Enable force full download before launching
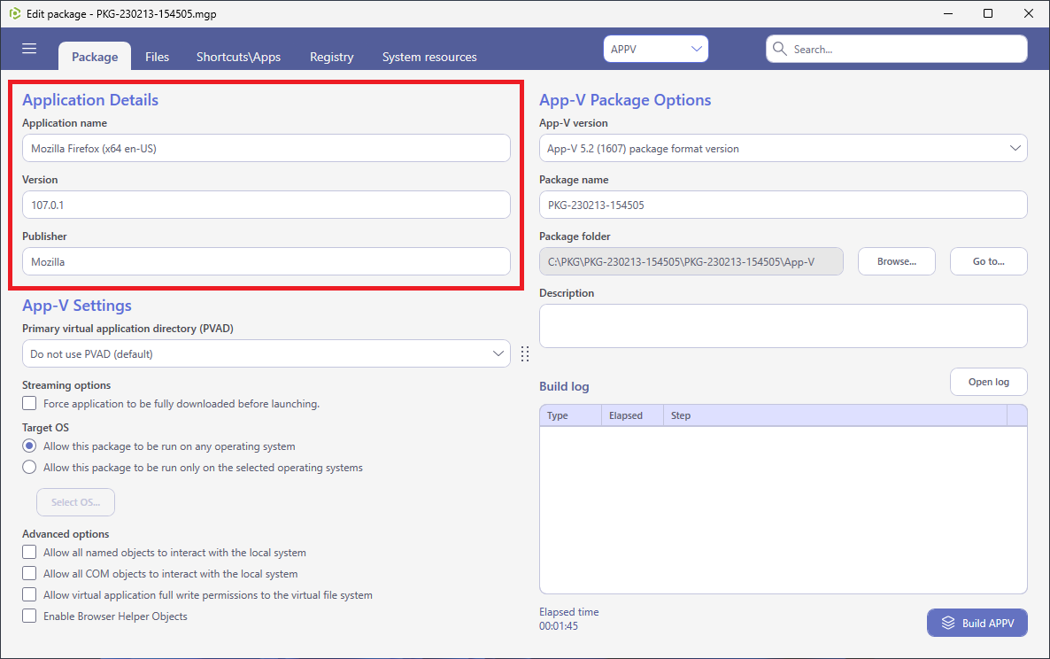 click(x=29, y=404)
